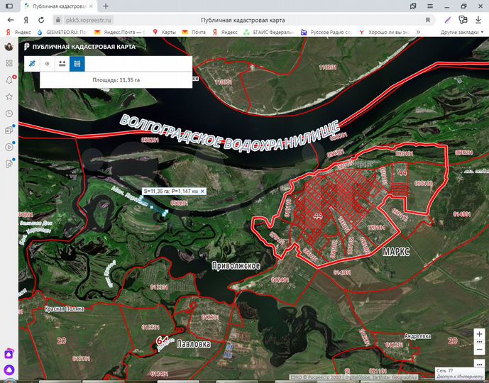Close the S=11,35 га measurement label
The image size is (489, 383).
point(202,191)
